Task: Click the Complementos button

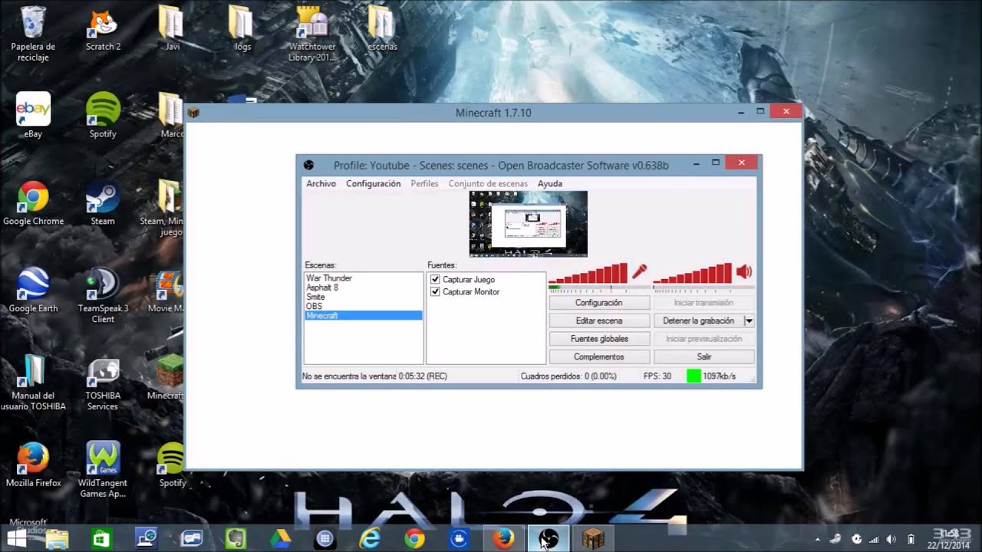Action: coord(599,357)
